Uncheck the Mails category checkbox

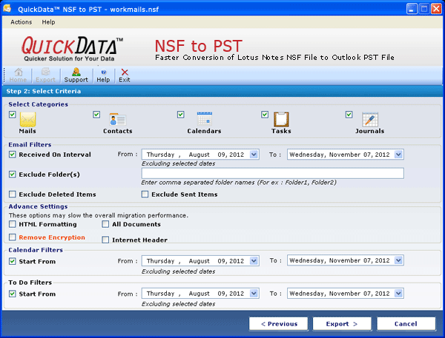tap(12, 115)
